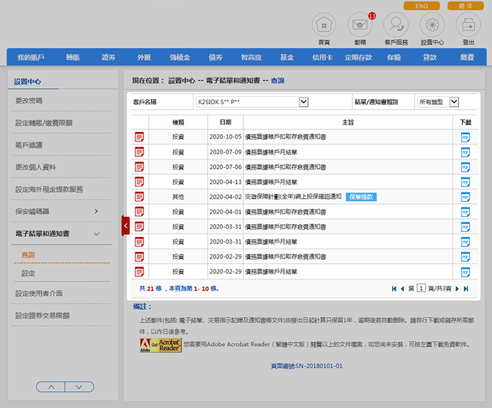Collapse the sidebar with red arrow handle
This screenshot has height=408, width=492.
click(x=125, y=226)
